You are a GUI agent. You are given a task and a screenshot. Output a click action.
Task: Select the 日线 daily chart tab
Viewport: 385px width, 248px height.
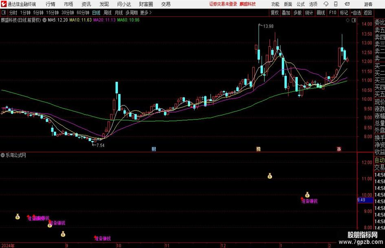pos(96,13)
